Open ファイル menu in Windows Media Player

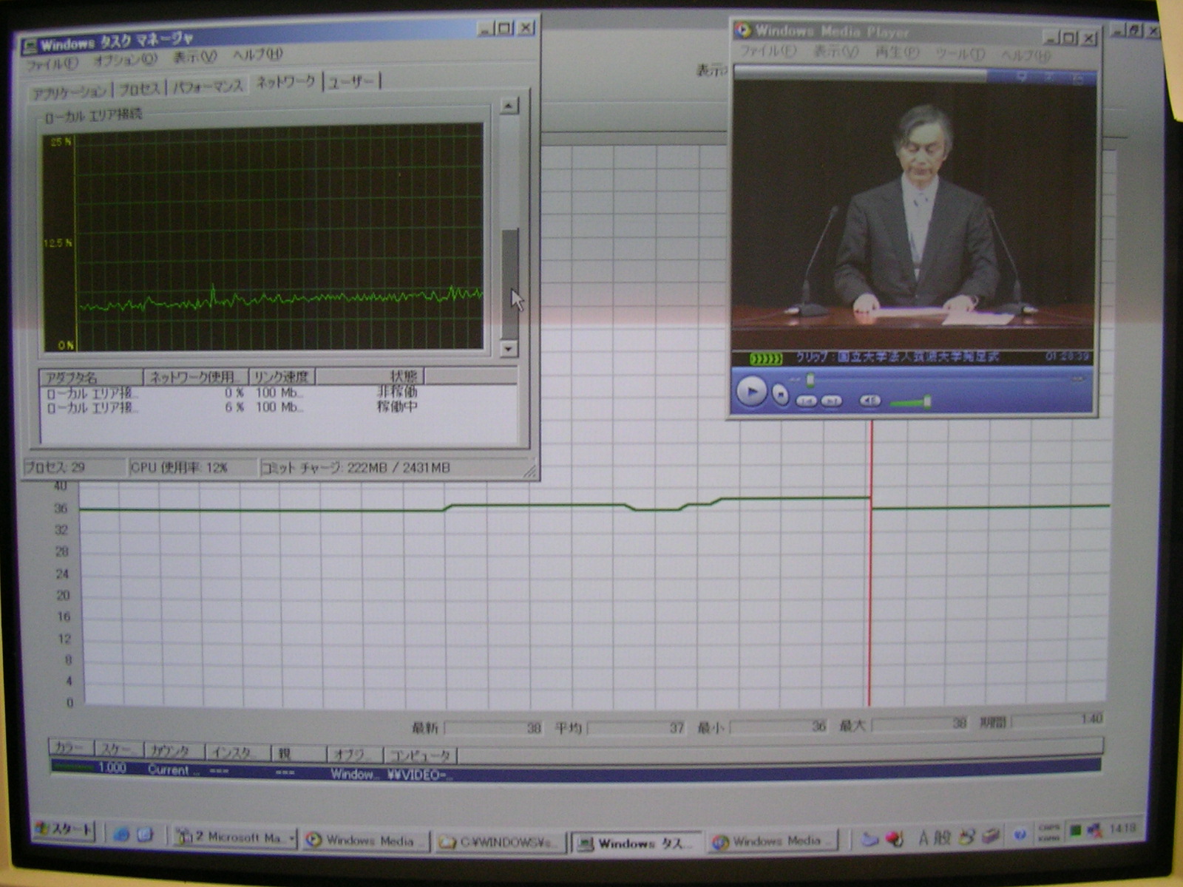click(x=768, y=51)
